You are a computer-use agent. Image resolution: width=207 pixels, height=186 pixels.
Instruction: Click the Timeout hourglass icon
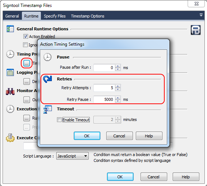(x=47, y=109)
